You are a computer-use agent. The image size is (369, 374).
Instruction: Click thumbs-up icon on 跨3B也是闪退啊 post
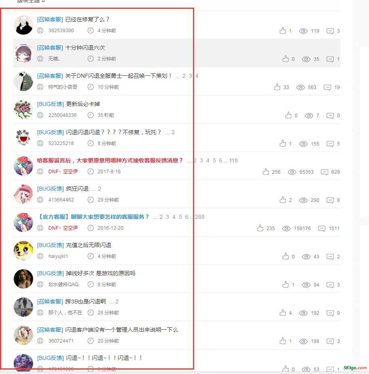point(283,313)
